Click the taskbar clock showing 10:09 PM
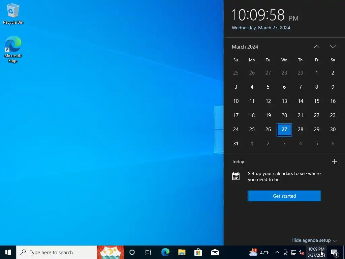Viewport: 345px width, 259px height. point(316,252)
